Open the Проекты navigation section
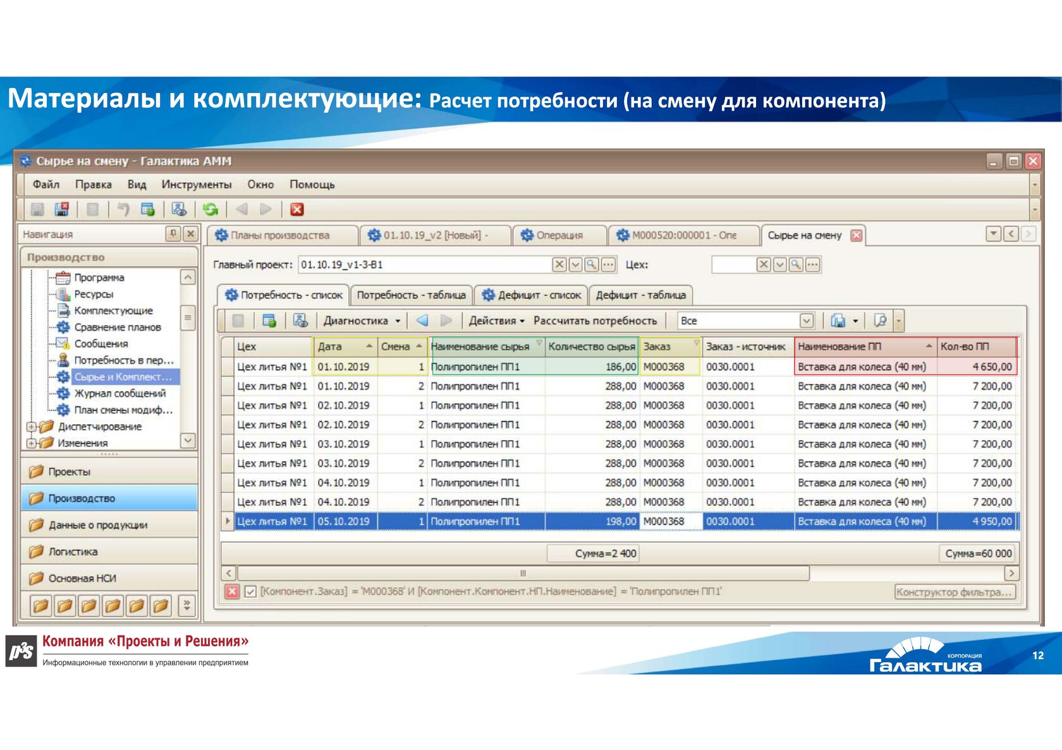This screenshot has height=750, width=1062. click(x=109, y=471)
